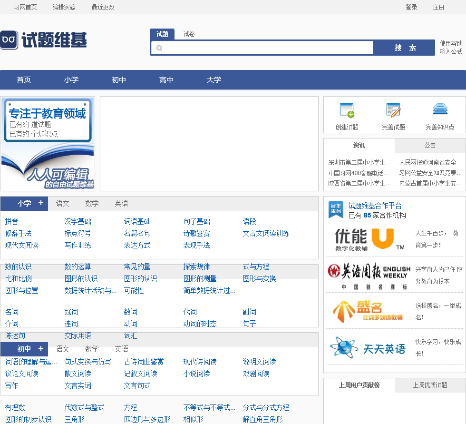The height and width of the screenshot is (424, 466).
Task: Click the 合作平台 badge icon
Action: click(x=336, y=209)
